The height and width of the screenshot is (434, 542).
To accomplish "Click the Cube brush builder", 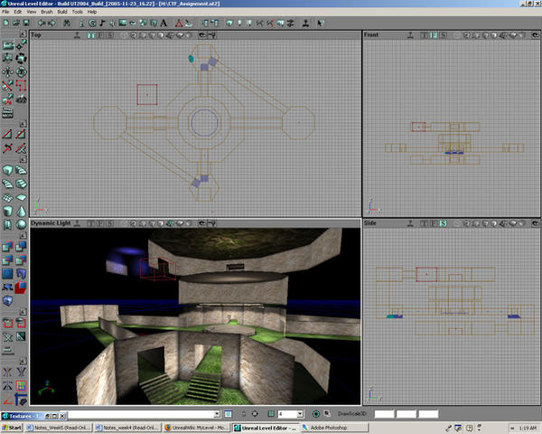I will click(x=7, y=170).
